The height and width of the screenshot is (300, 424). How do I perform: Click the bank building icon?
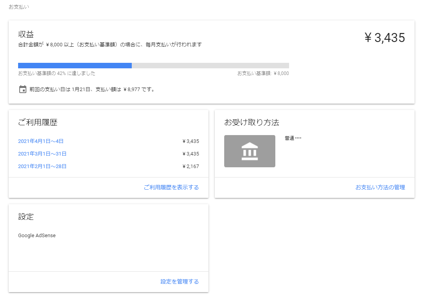coord(250,151)
